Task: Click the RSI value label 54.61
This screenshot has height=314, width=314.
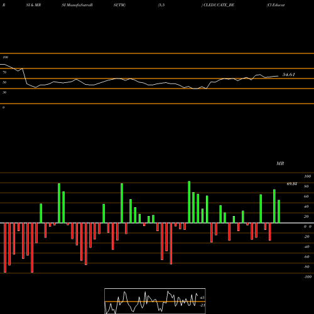Action: click(289, 75)
